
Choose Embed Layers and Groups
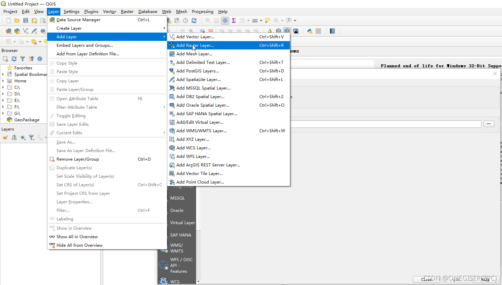pyautogui.click(x=107, y=45)
